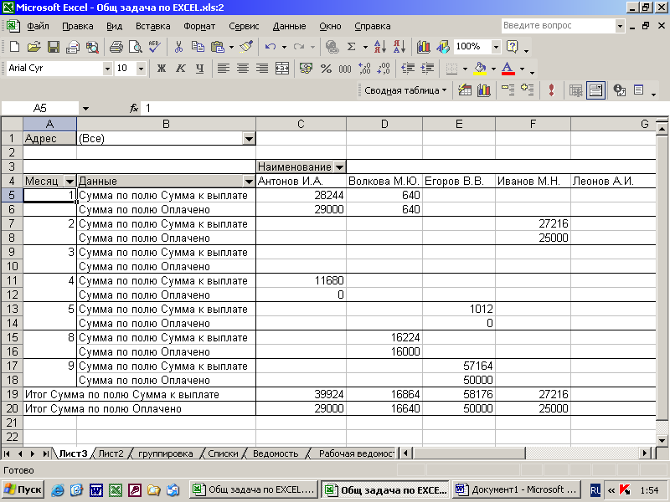670x502 pixels.
Task: Apply the yellow fill color swatch
Action: (x=480, y=68)
